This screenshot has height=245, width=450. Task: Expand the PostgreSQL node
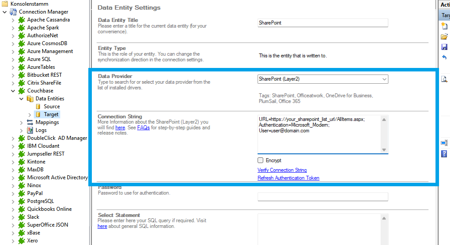coord(13,202)
